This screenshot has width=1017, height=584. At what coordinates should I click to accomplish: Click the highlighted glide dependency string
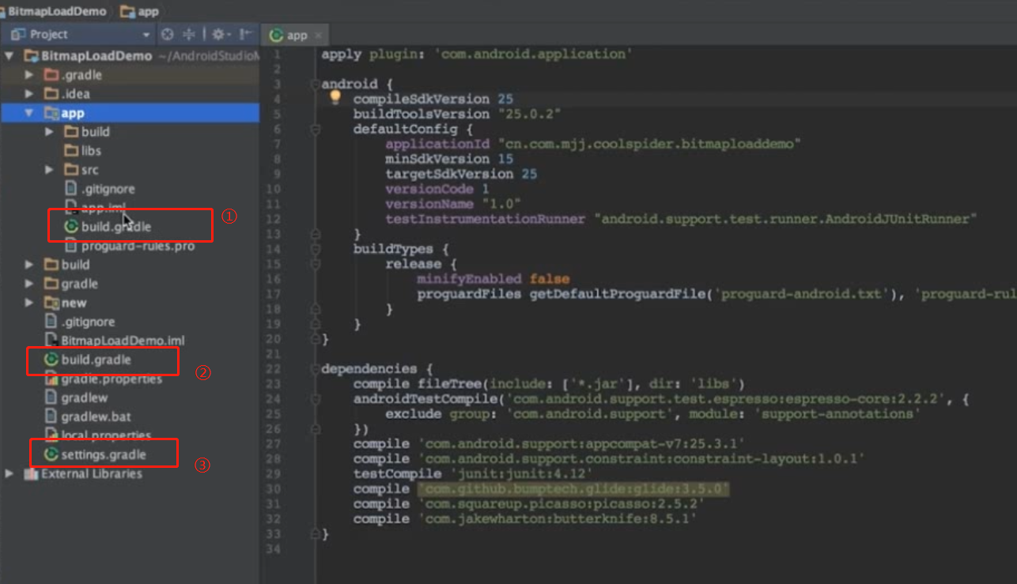(573, 489)
